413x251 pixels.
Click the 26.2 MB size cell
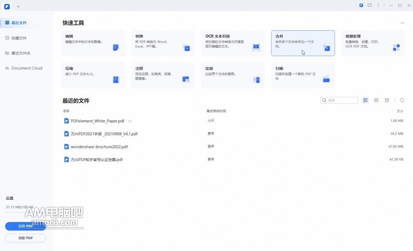point(397,134)
